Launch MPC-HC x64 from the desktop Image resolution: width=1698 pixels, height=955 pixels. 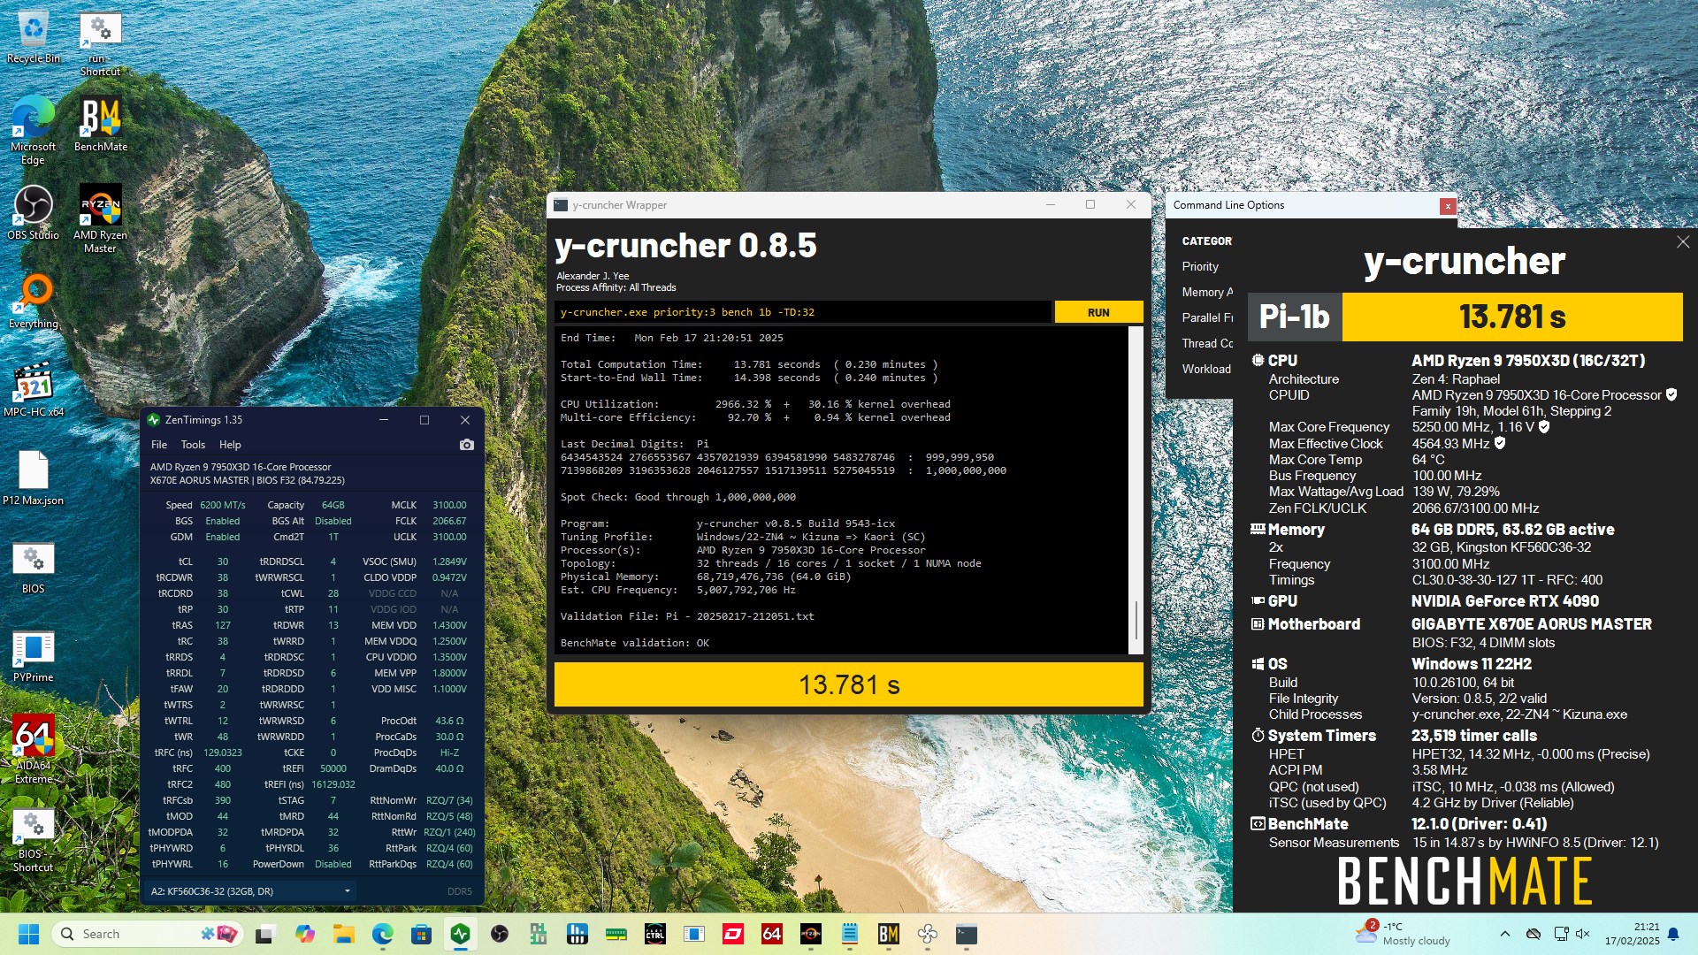[x=33, y=389]
